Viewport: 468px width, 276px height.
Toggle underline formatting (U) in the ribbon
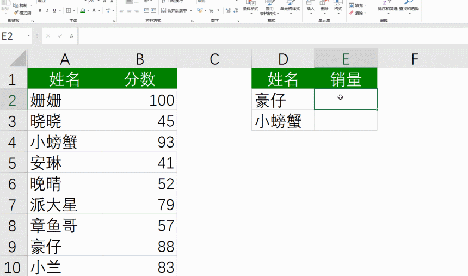(54, 10)
